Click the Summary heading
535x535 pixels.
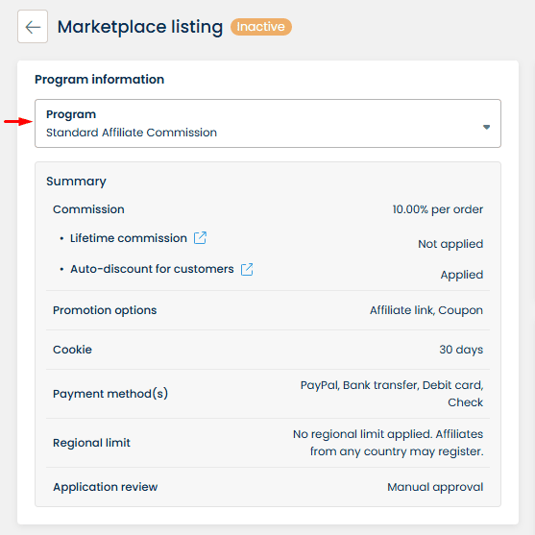76,182
